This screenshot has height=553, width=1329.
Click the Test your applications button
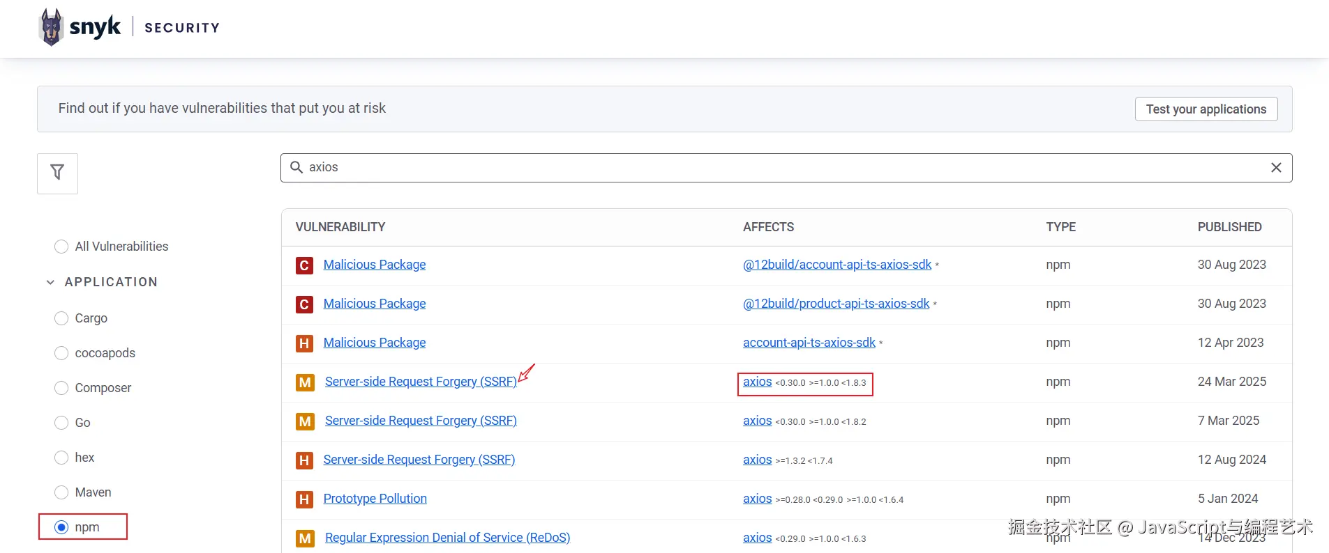pos(1206,109)
